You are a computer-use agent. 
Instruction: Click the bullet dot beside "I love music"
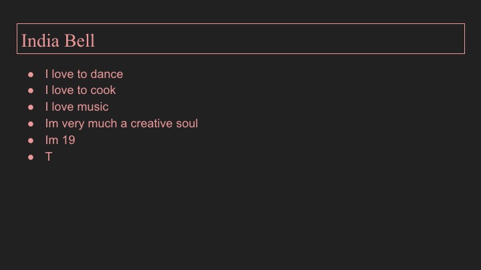(x=31, y=107)
